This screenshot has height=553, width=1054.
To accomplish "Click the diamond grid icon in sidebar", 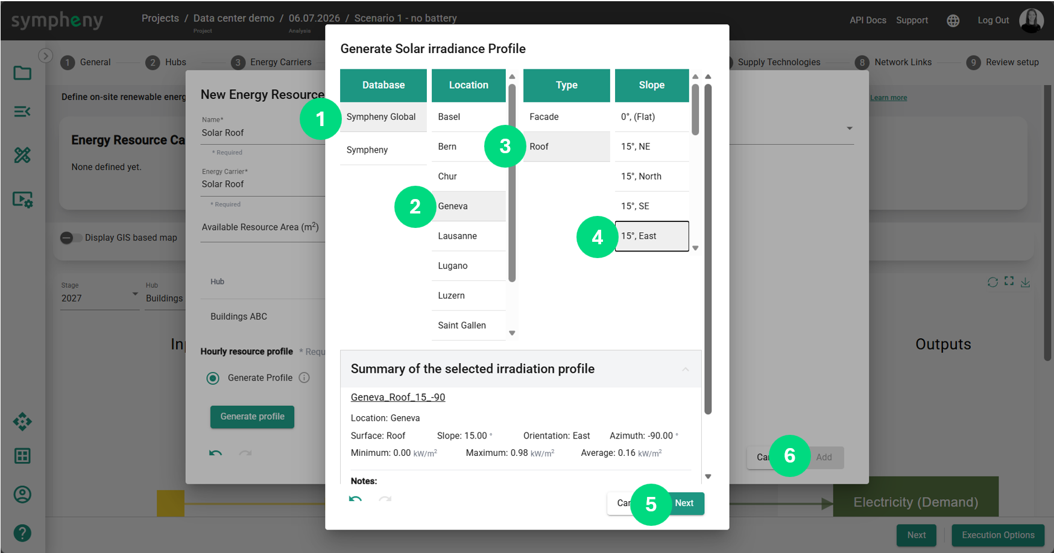I will [22, 422].
